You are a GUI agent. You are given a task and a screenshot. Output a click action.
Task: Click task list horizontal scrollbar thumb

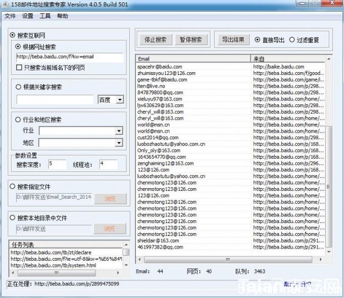(57, 273)
